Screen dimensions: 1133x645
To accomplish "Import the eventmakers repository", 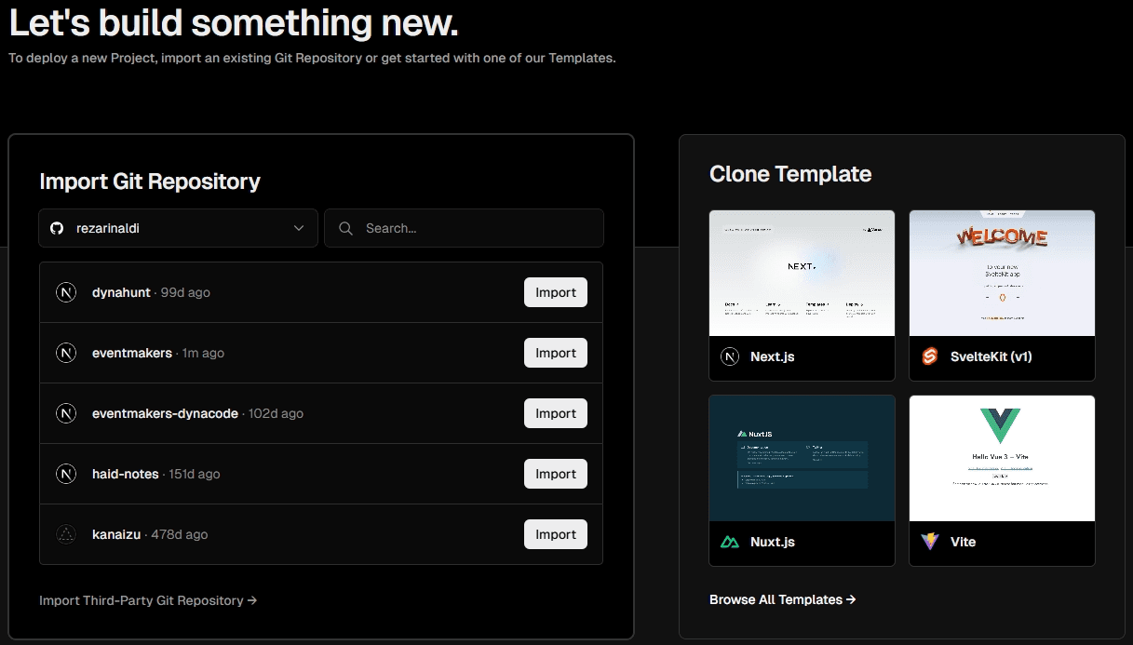I will pos(556,353).
